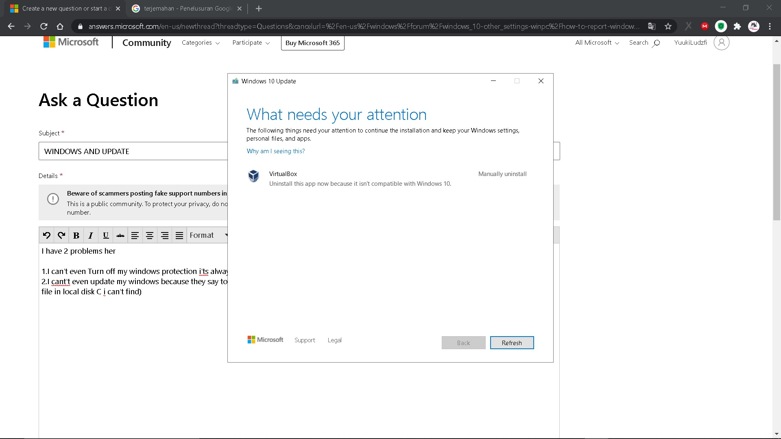Click the scrollbar down arrow
The height and width of the screenshot is (439, 781).
[777, 434]
